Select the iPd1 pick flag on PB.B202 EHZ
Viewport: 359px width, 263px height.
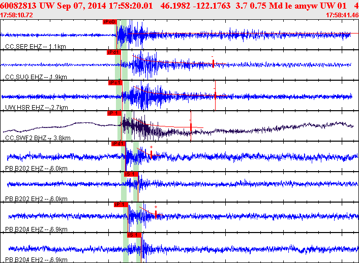(x=118, y=144)
